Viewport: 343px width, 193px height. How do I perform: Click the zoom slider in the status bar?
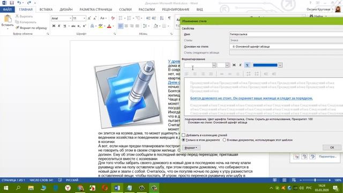[315, 180]
